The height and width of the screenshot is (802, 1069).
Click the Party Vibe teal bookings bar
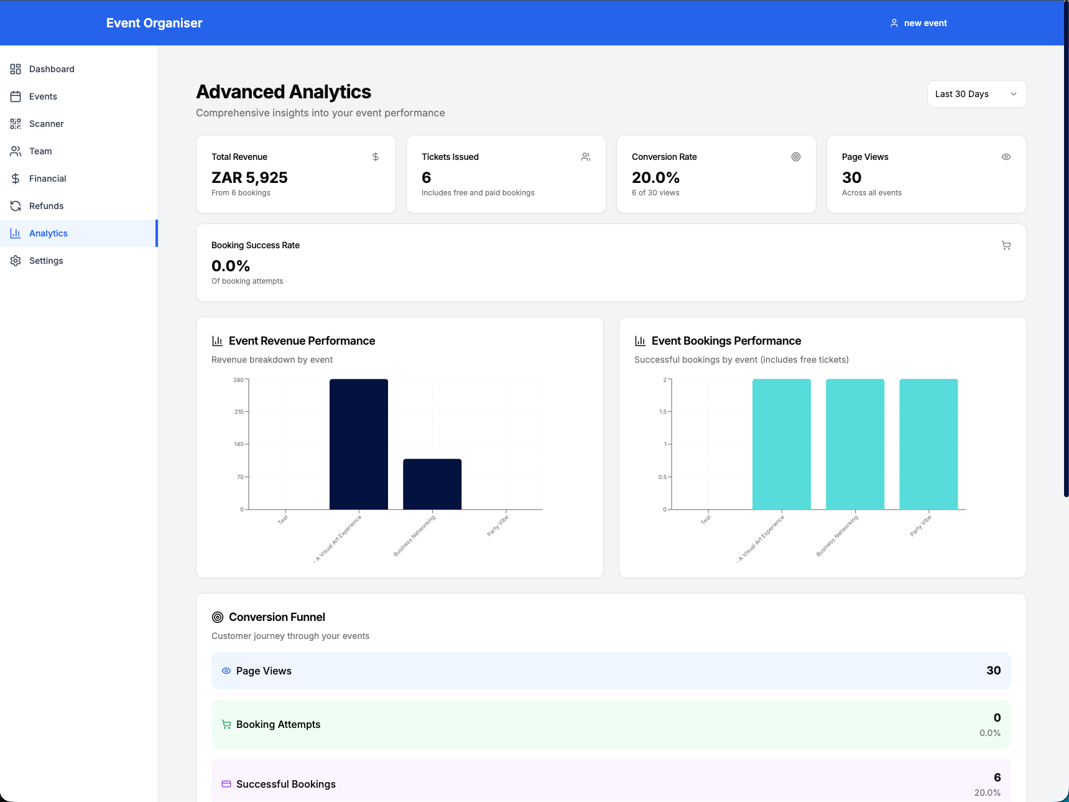point(928,444)
